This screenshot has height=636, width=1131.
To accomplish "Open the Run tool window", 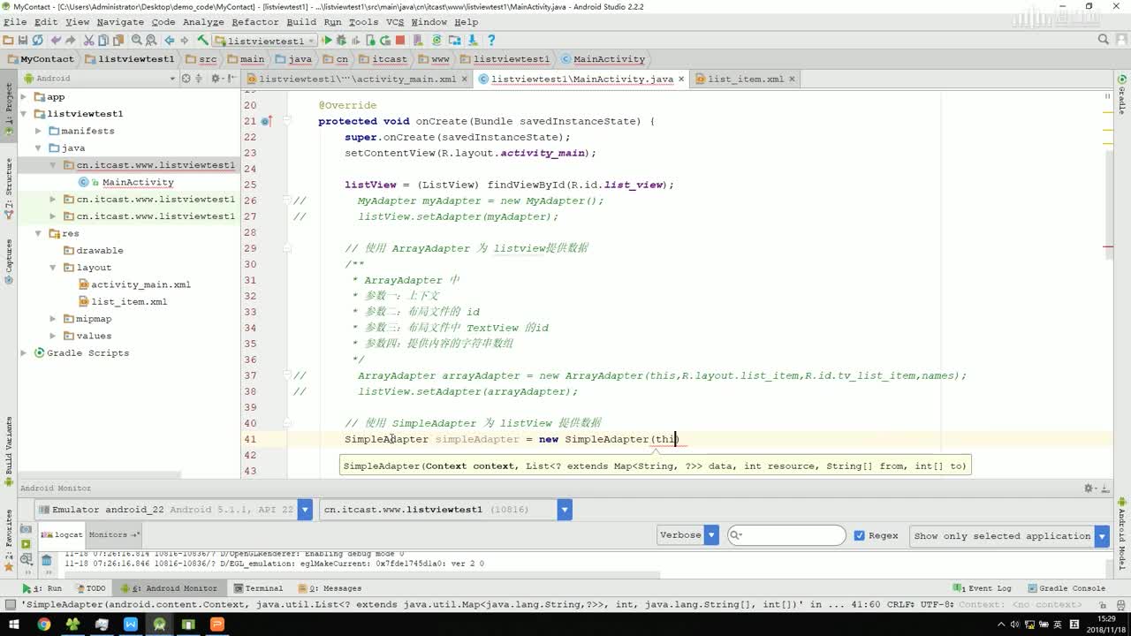I will [42, 588].
